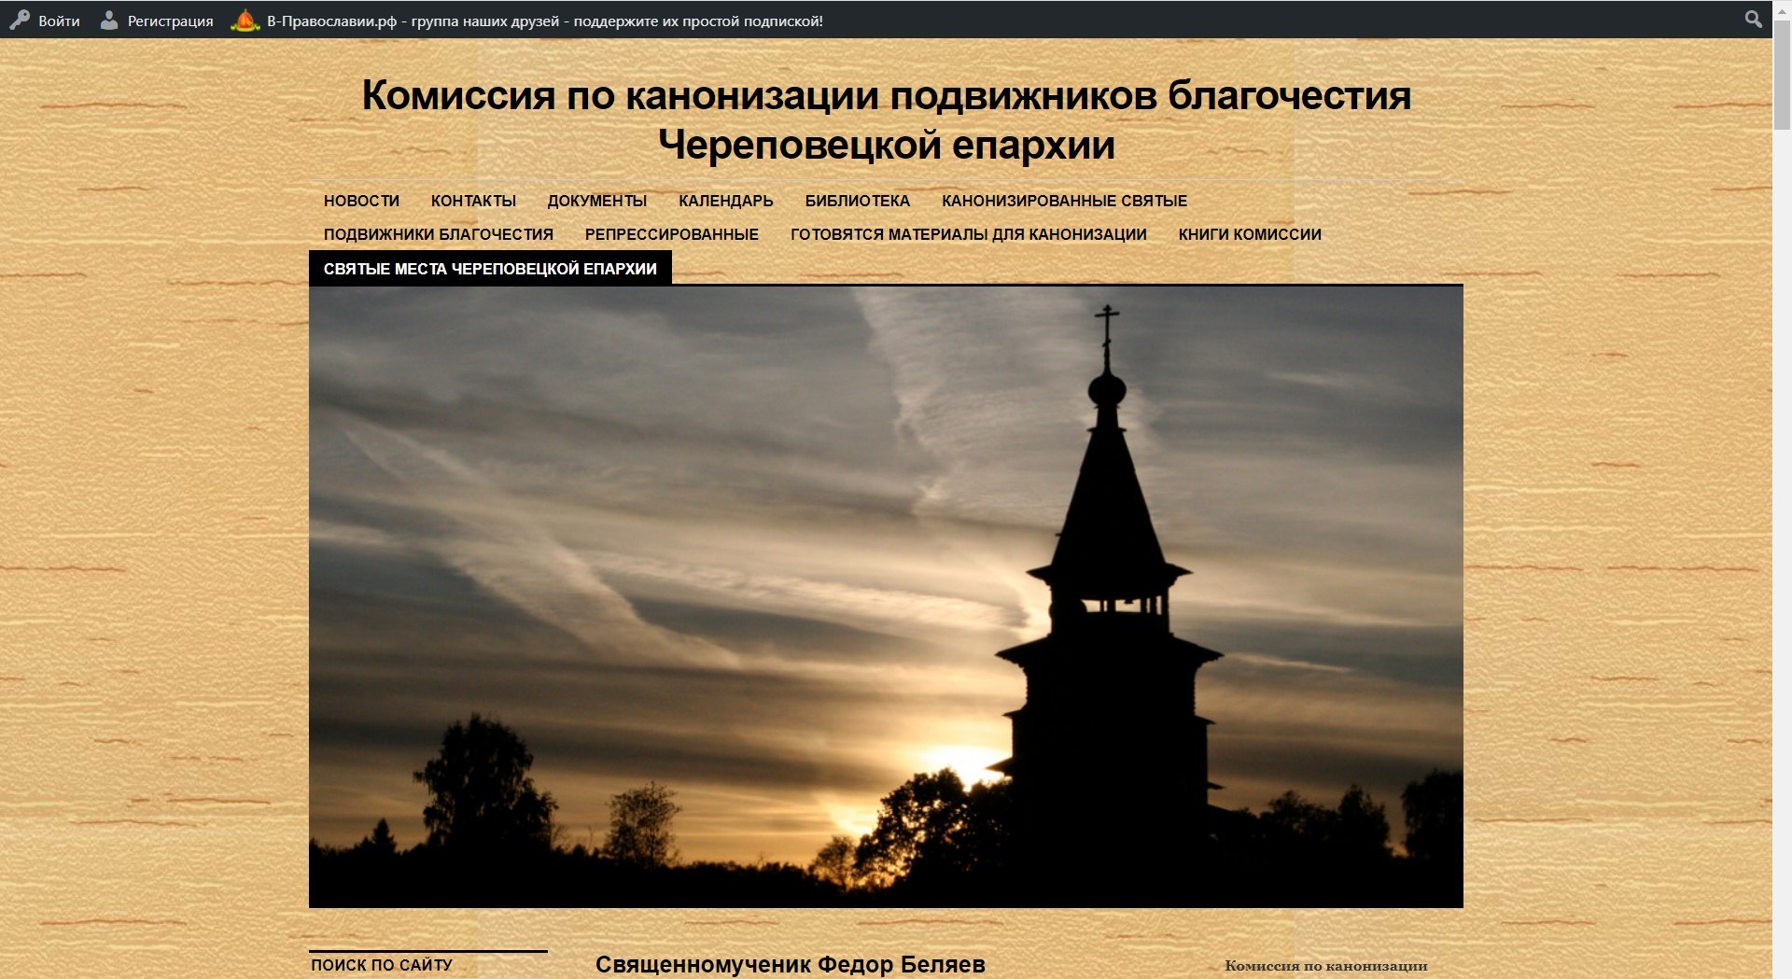Click the page vertical scrollbar thumb
The width and height of the screenshot is (1792, 979).
1782,77
